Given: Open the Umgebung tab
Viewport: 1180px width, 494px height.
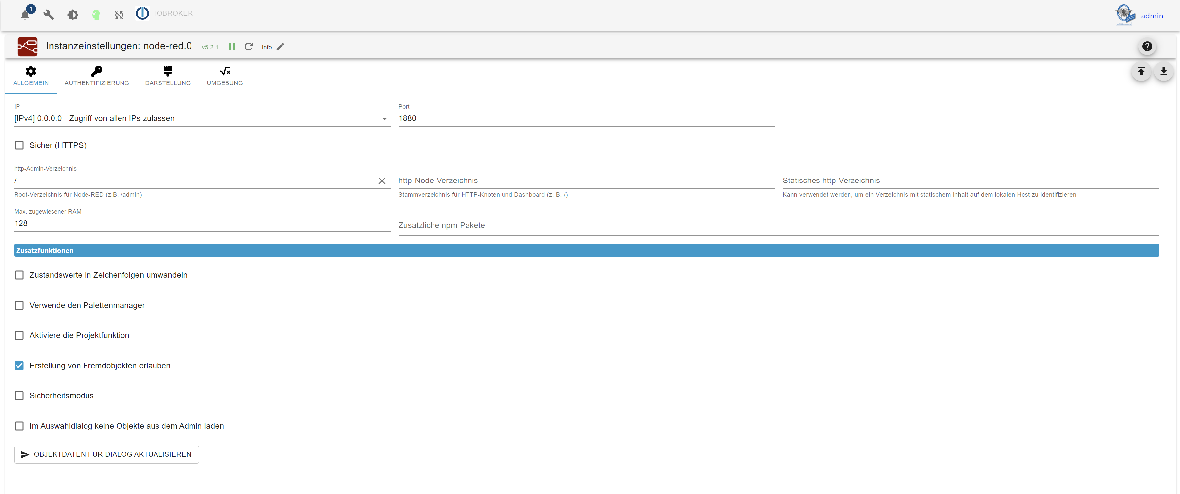Looking at the screenshot, I should [x=225, y=76].
